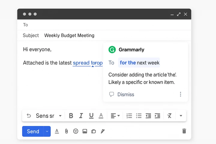This screenshot has height=144, width=216.
Task: Expand more formatting options arrow
Action: tap(181, 116)
